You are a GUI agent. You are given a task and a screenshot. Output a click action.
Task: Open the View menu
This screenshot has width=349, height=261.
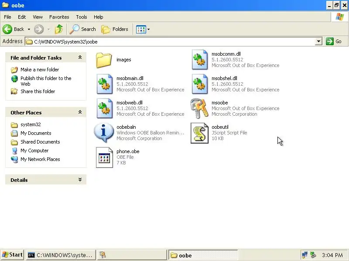click(x=38, y=17)
